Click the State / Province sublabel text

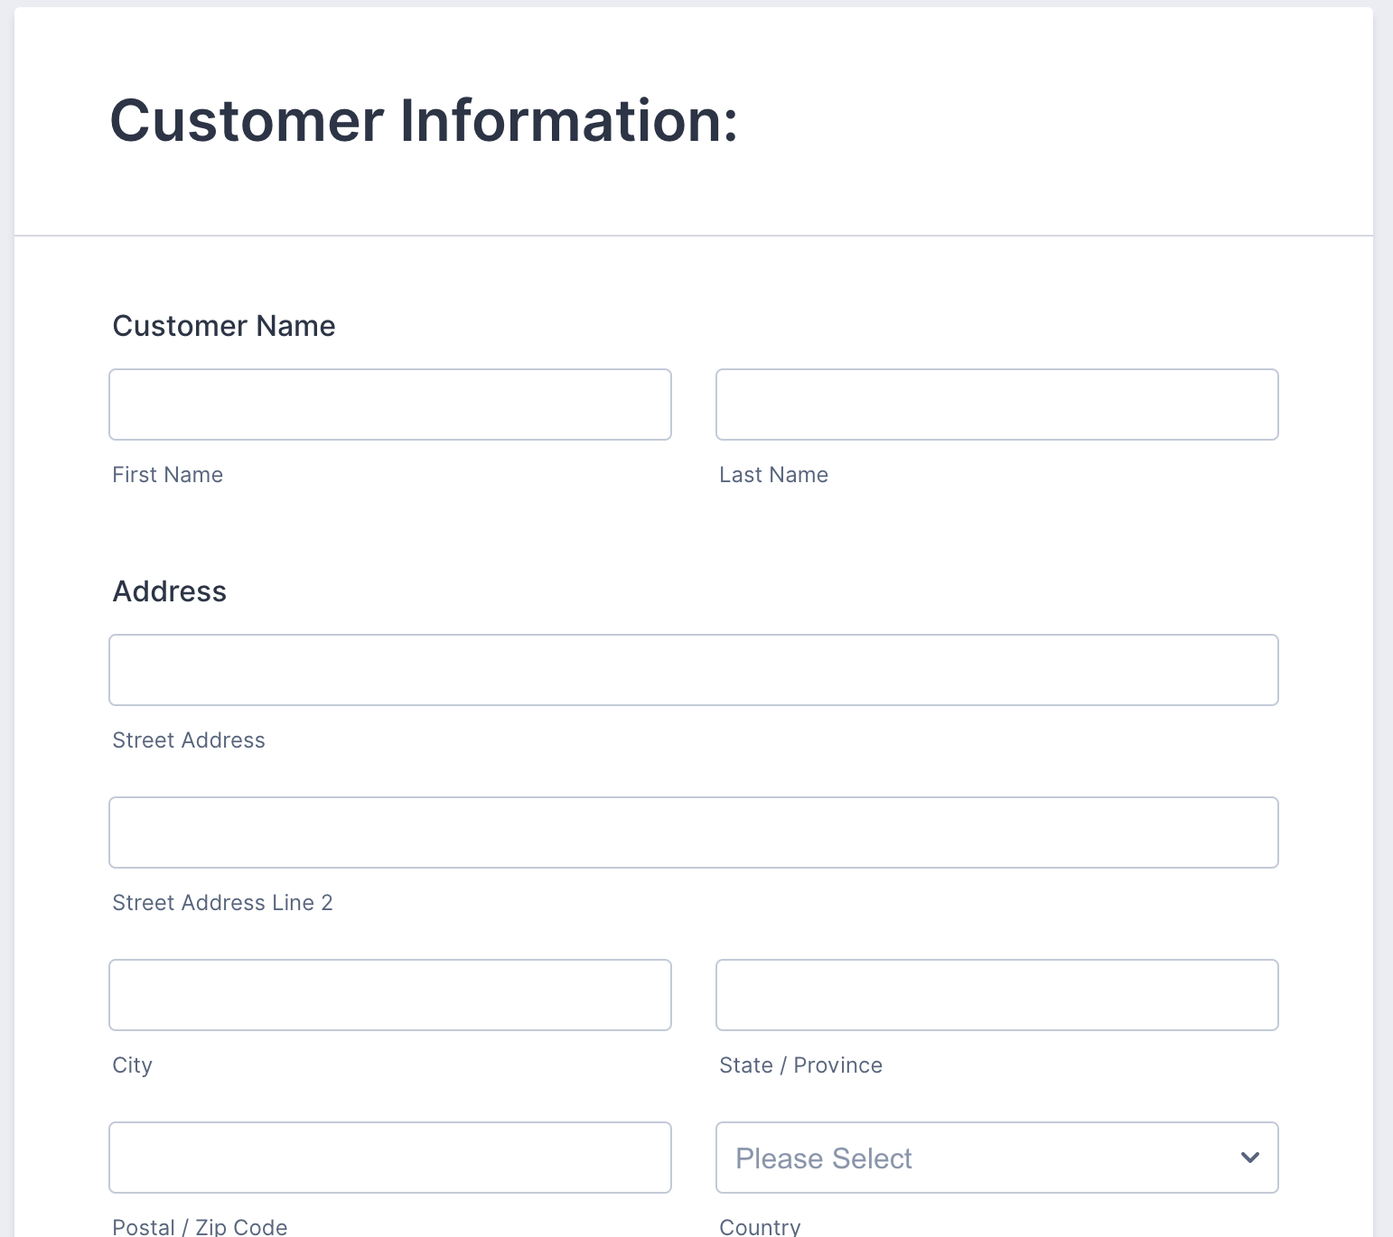800,1065
